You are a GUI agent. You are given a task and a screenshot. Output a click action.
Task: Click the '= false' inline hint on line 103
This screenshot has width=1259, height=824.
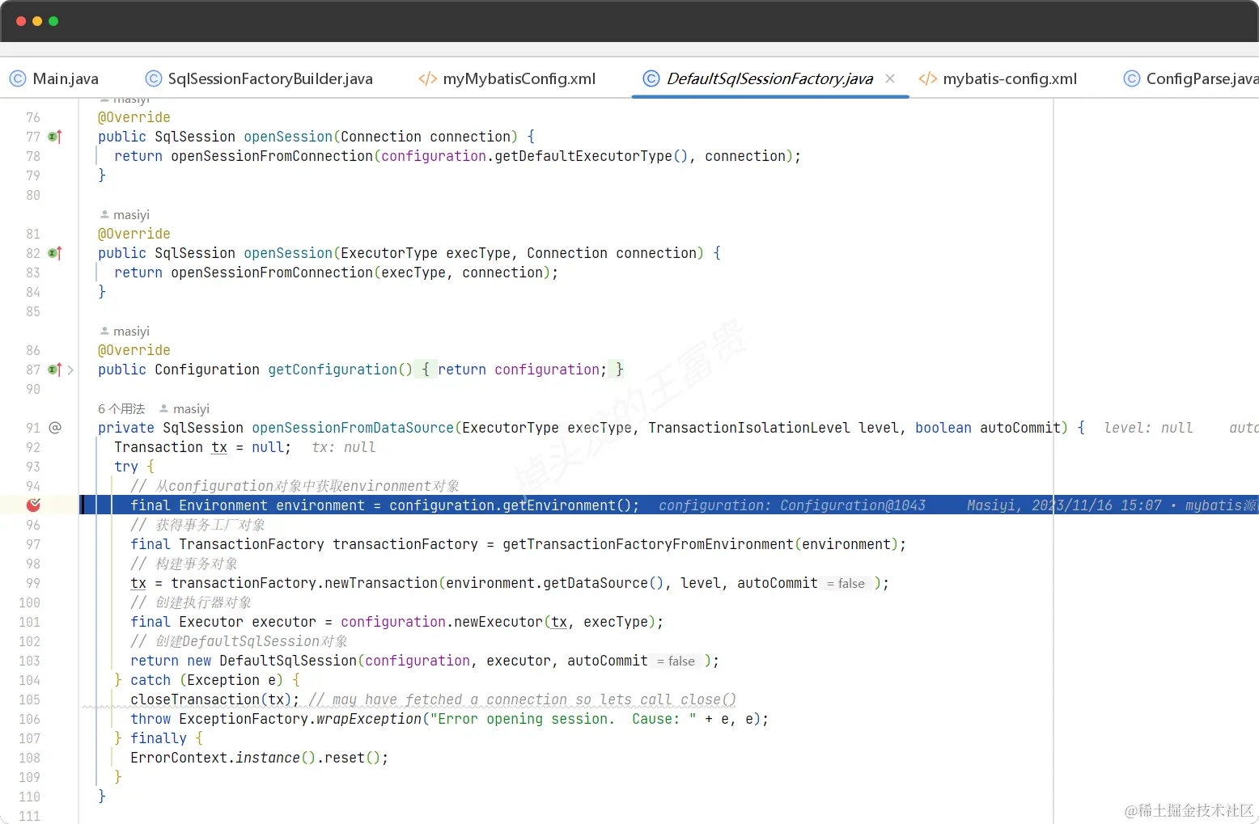tap(676, 661)
